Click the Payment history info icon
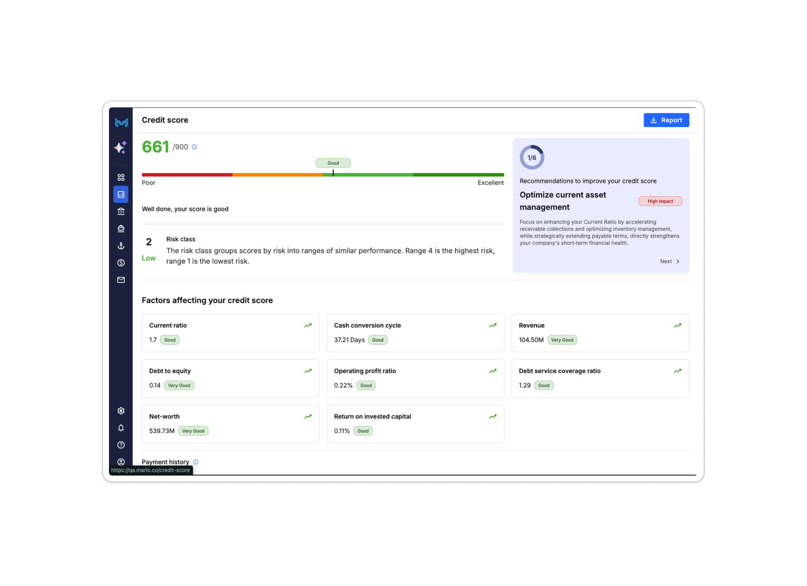Screen dimensions: 807x586 click(x=196, y=462)
